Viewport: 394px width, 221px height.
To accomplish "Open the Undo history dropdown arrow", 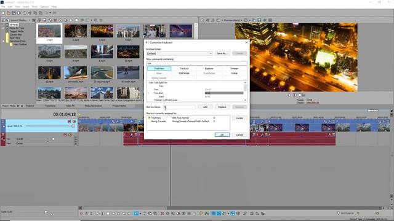I will click(50, 13).
